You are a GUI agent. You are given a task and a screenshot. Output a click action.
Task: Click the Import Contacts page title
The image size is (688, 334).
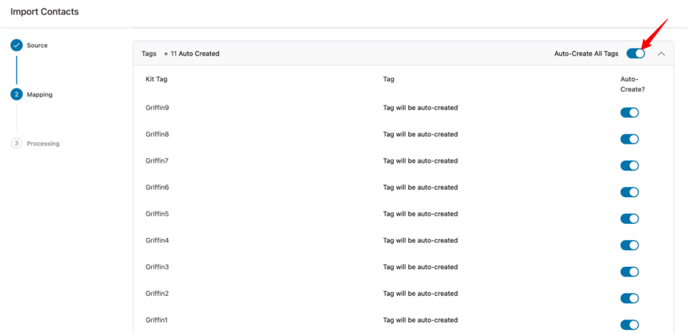tap(44, 12)
